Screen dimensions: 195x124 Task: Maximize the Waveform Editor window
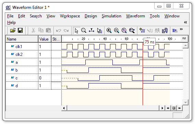click(169, 6)
